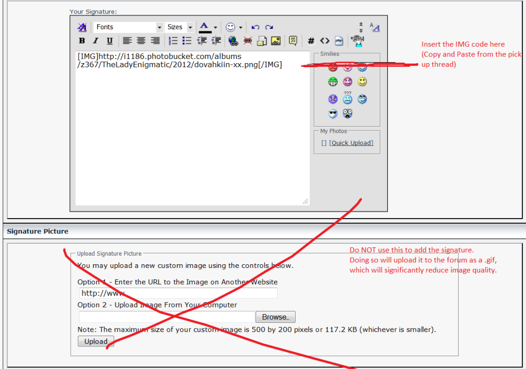Click the Quick Upload link
Image resolution: width=526 pixels, height=369 pixels.
351,143
